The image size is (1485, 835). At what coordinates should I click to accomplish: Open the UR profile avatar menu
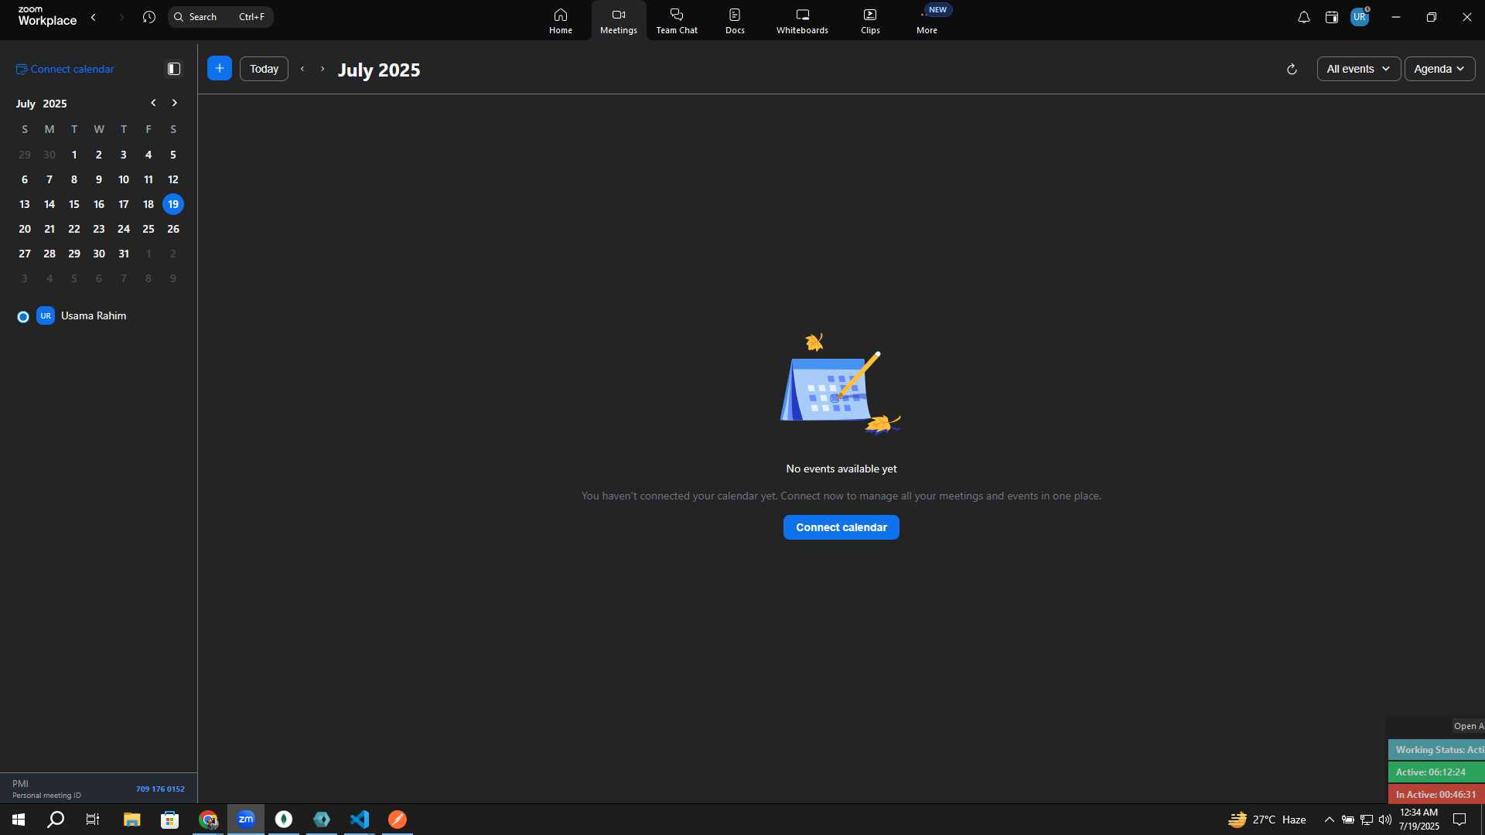click(1360, 17)
